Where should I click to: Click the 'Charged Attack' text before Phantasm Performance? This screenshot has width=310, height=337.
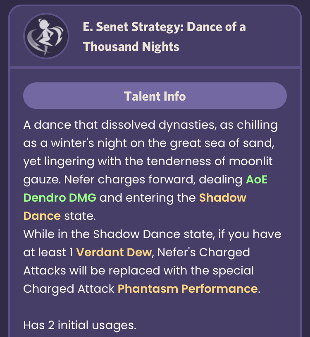69,289
